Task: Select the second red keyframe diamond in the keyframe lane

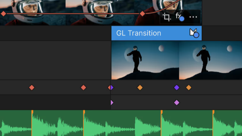Action: 83,87
